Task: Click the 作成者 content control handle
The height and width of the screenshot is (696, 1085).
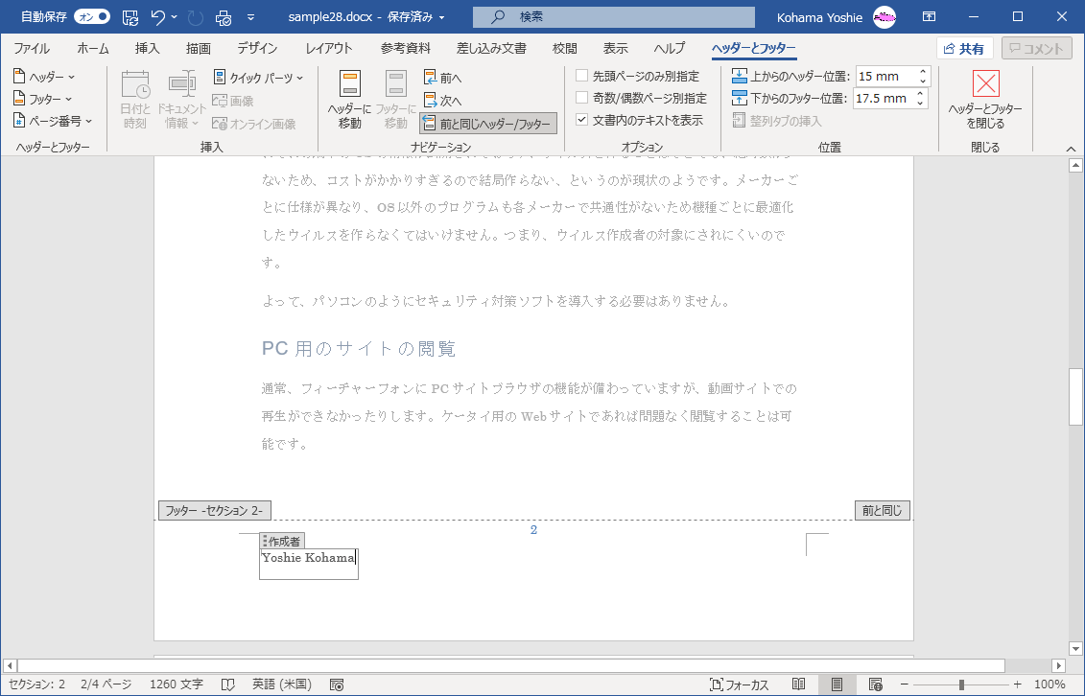Action: click(282, 541)
